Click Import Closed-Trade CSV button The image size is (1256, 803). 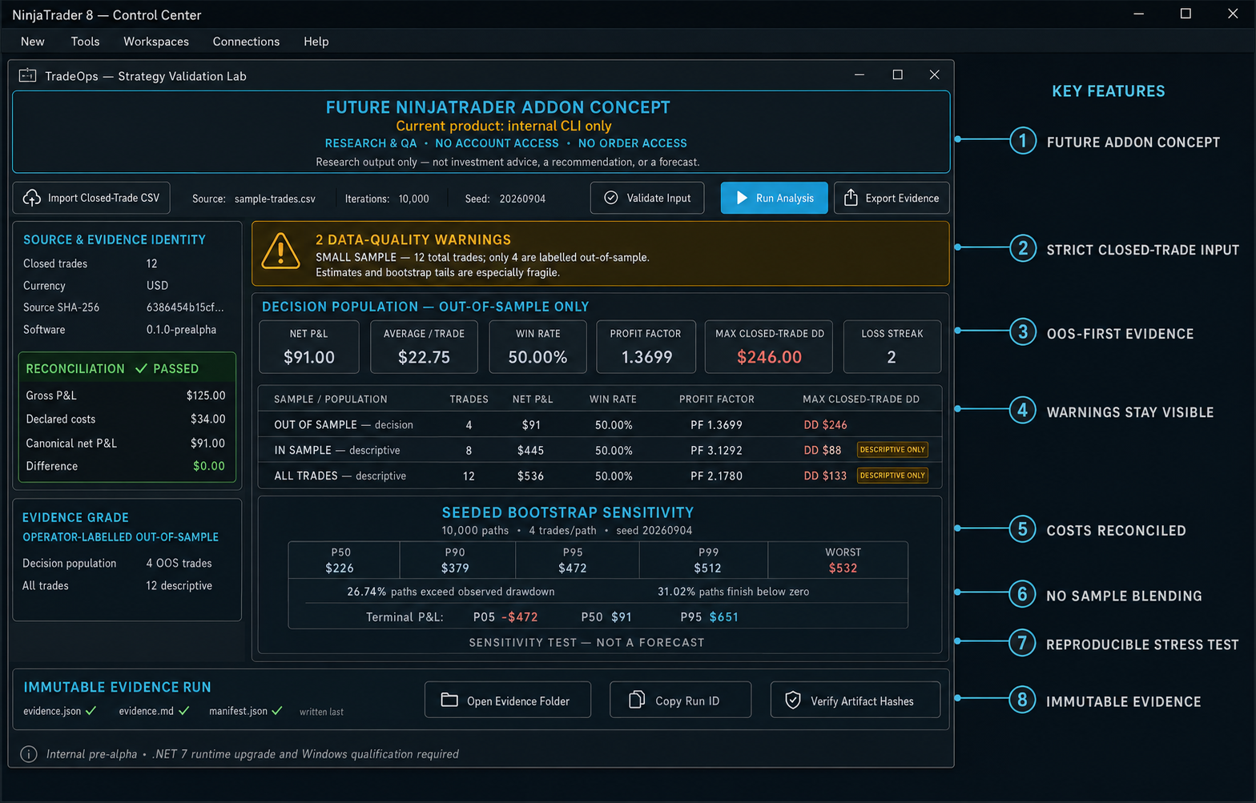pyautogui.click(x=91, y=198)
